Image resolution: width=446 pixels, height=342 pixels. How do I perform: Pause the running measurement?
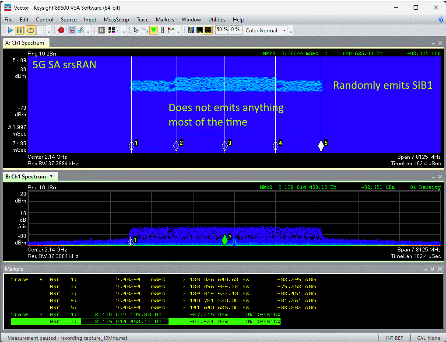coord(19,30)
